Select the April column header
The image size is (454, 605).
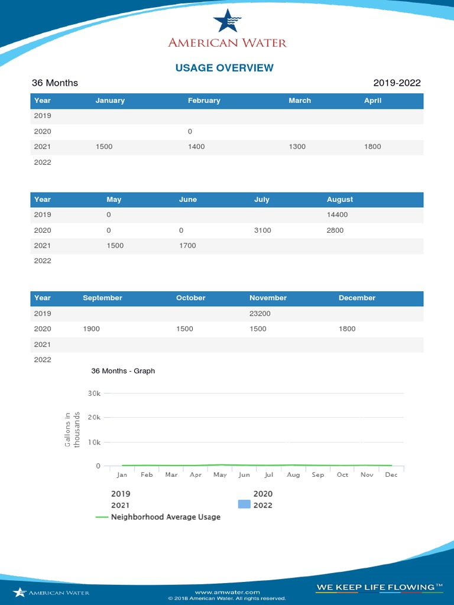pyautogui.click(x=372, y=100)
